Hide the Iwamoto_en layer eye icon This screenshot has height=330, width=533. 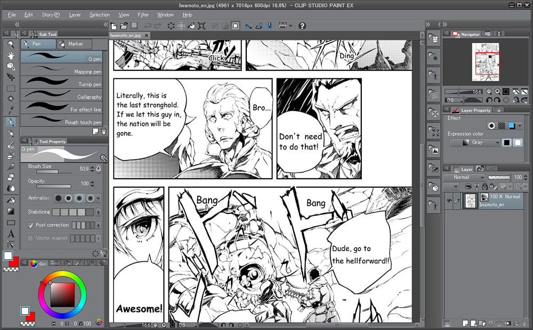pos(449,201)
